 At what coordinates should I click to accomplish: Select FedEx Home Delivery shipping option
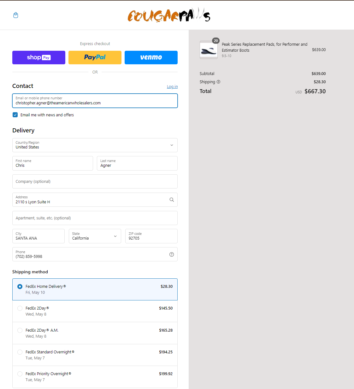pos(95,289)
